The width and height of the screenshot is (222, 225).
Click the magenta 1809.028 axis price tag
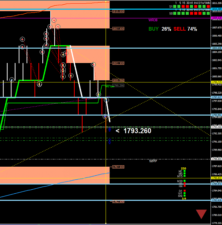217,18
